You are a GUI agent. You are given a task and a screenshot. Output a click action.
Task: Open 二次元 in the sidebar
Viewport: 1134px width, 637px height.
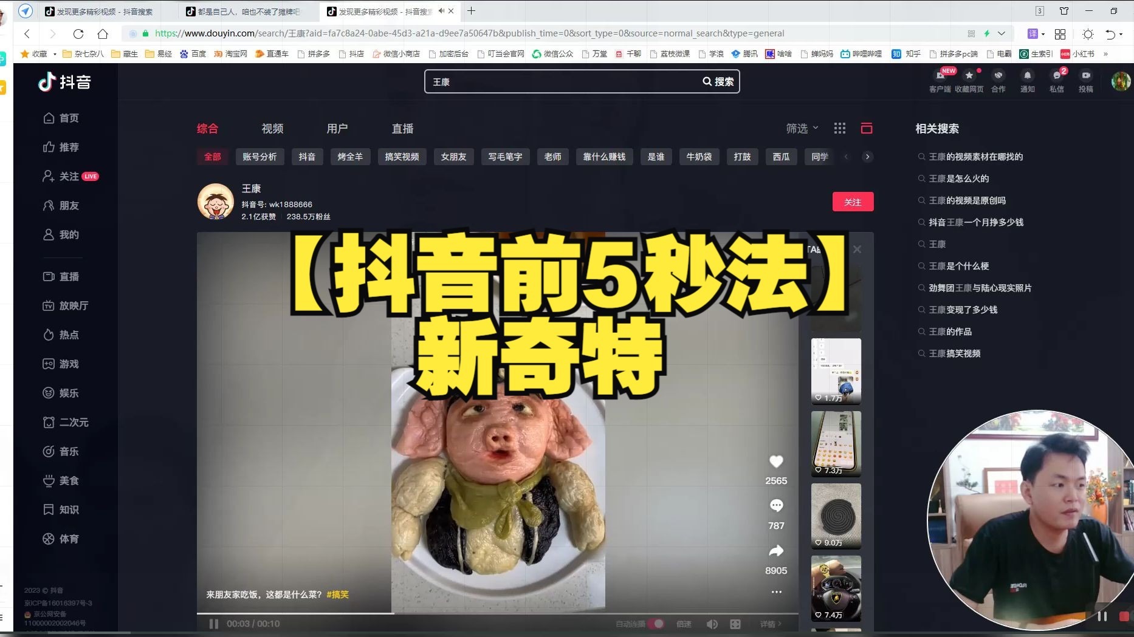pyautogui.click(x=66, y=422)
